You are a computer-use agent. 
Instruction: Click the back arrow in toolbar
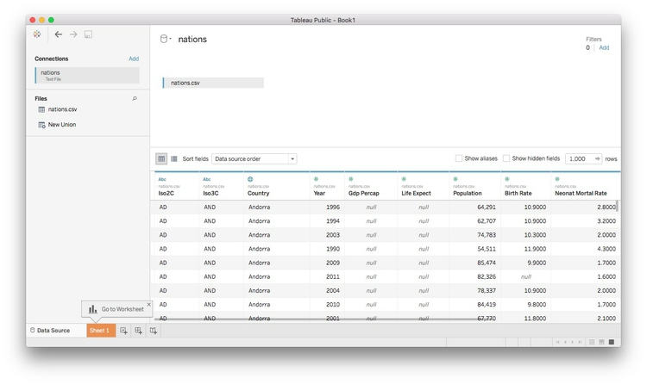[x=58, y=34]
